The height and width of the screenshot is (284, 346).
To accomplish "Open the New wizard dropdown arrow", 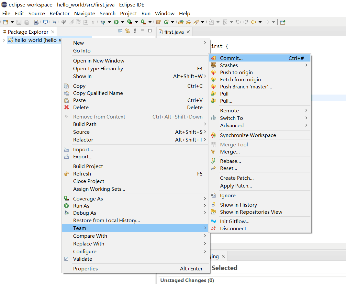I will (x=12, y=22).
